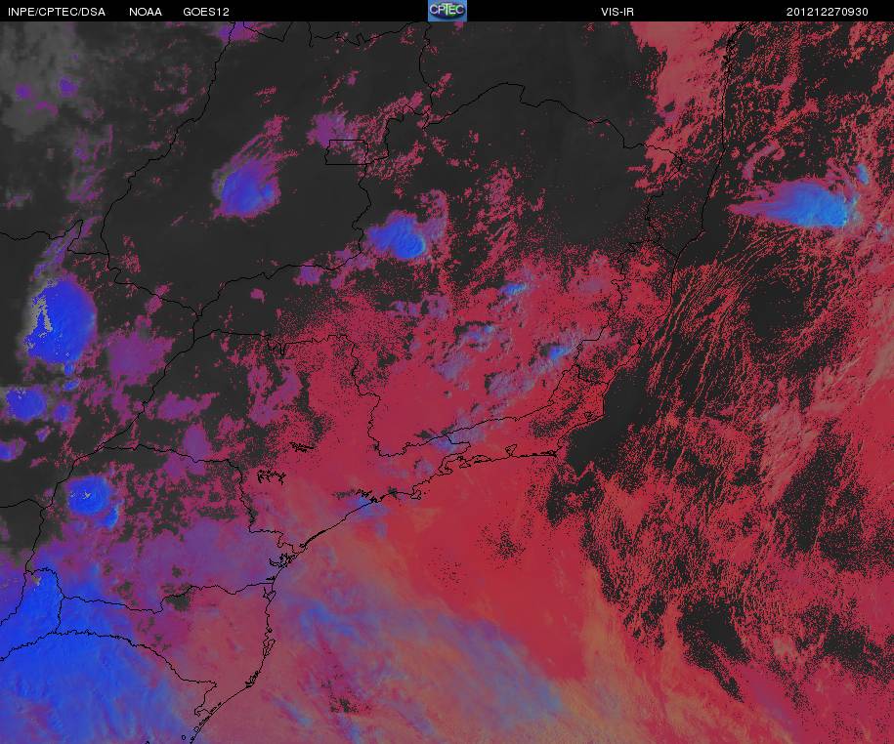Select the small blue cell with white dots near Paraguay border
This screenshot has width=894, height=744.
click(x=91, y=496)
